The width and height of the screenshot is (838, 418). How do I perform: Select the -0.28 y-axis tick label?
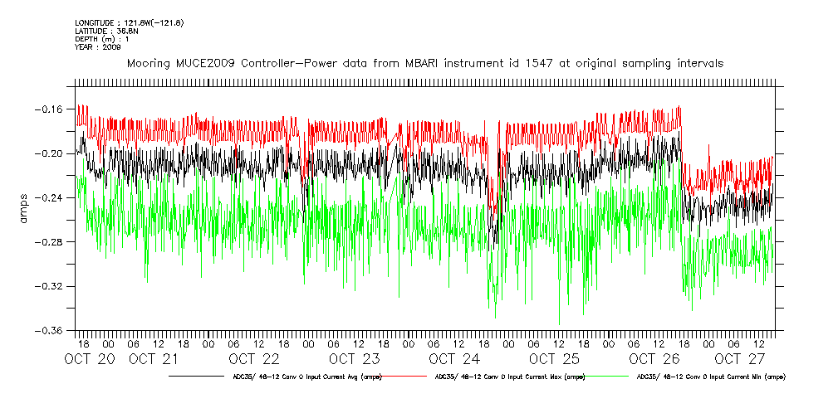(x=55, y=242)
